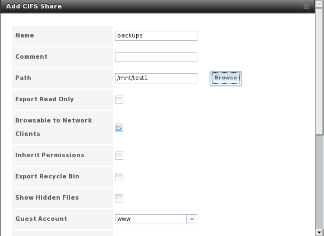This screenshot has width=324, height=236.
Task: Click the scrollbar up arrow
Action: pyautogui.click(x=320, y=4)
